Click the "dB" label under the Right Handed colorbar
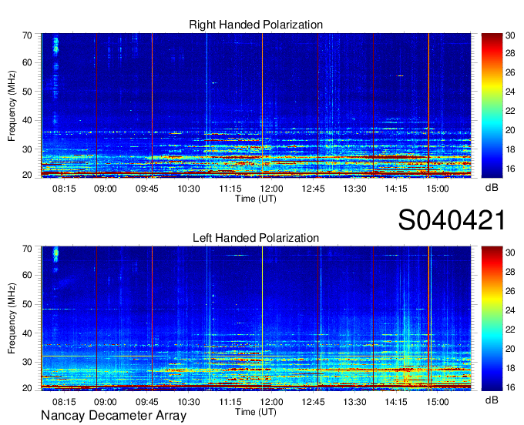This screenshot has width=524, height=425. (492, 188)
